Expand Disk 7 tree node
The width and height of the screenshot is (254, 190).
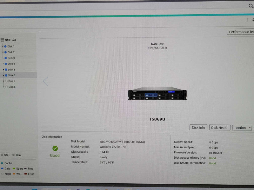4,81
